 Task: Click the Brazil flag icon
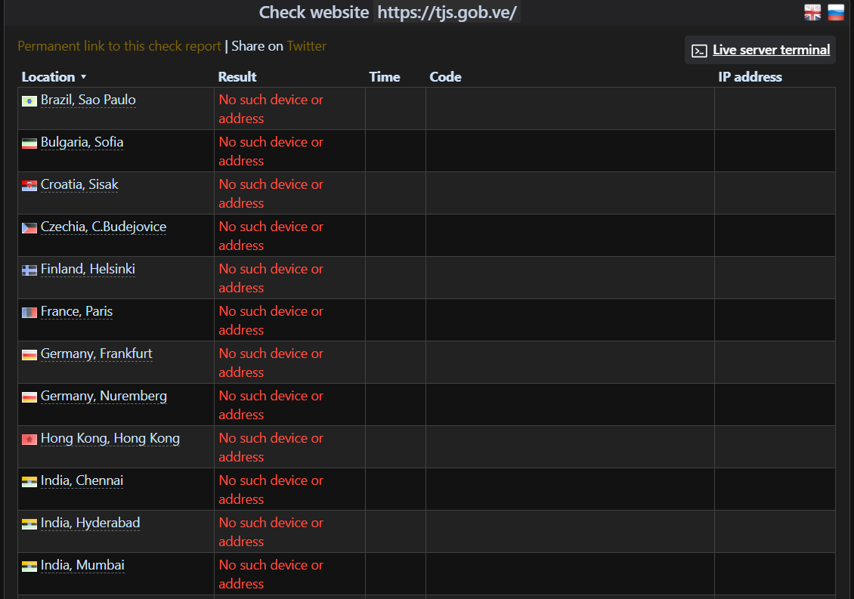[29, 100]
